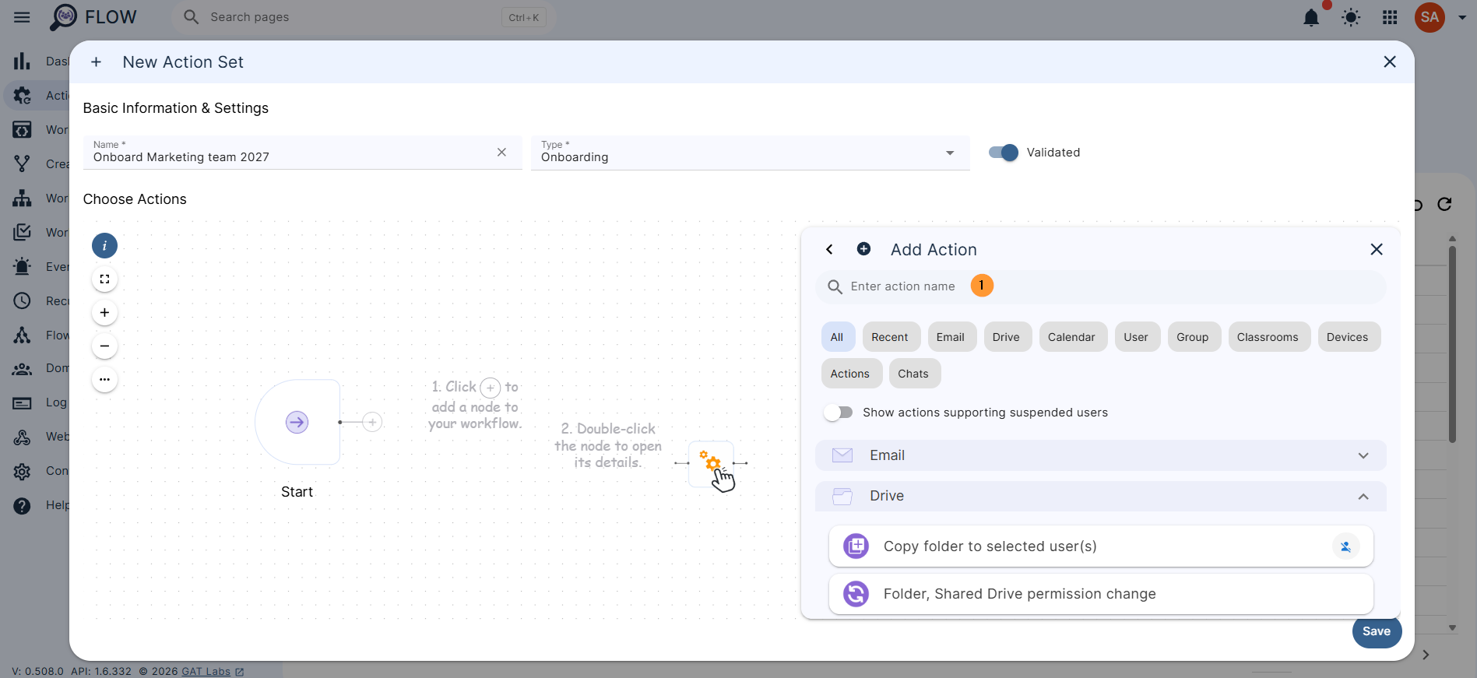Toggle the light/dark theme sun icon
The width and height of the screenshot is (1477, 678).
point(1351,17)
